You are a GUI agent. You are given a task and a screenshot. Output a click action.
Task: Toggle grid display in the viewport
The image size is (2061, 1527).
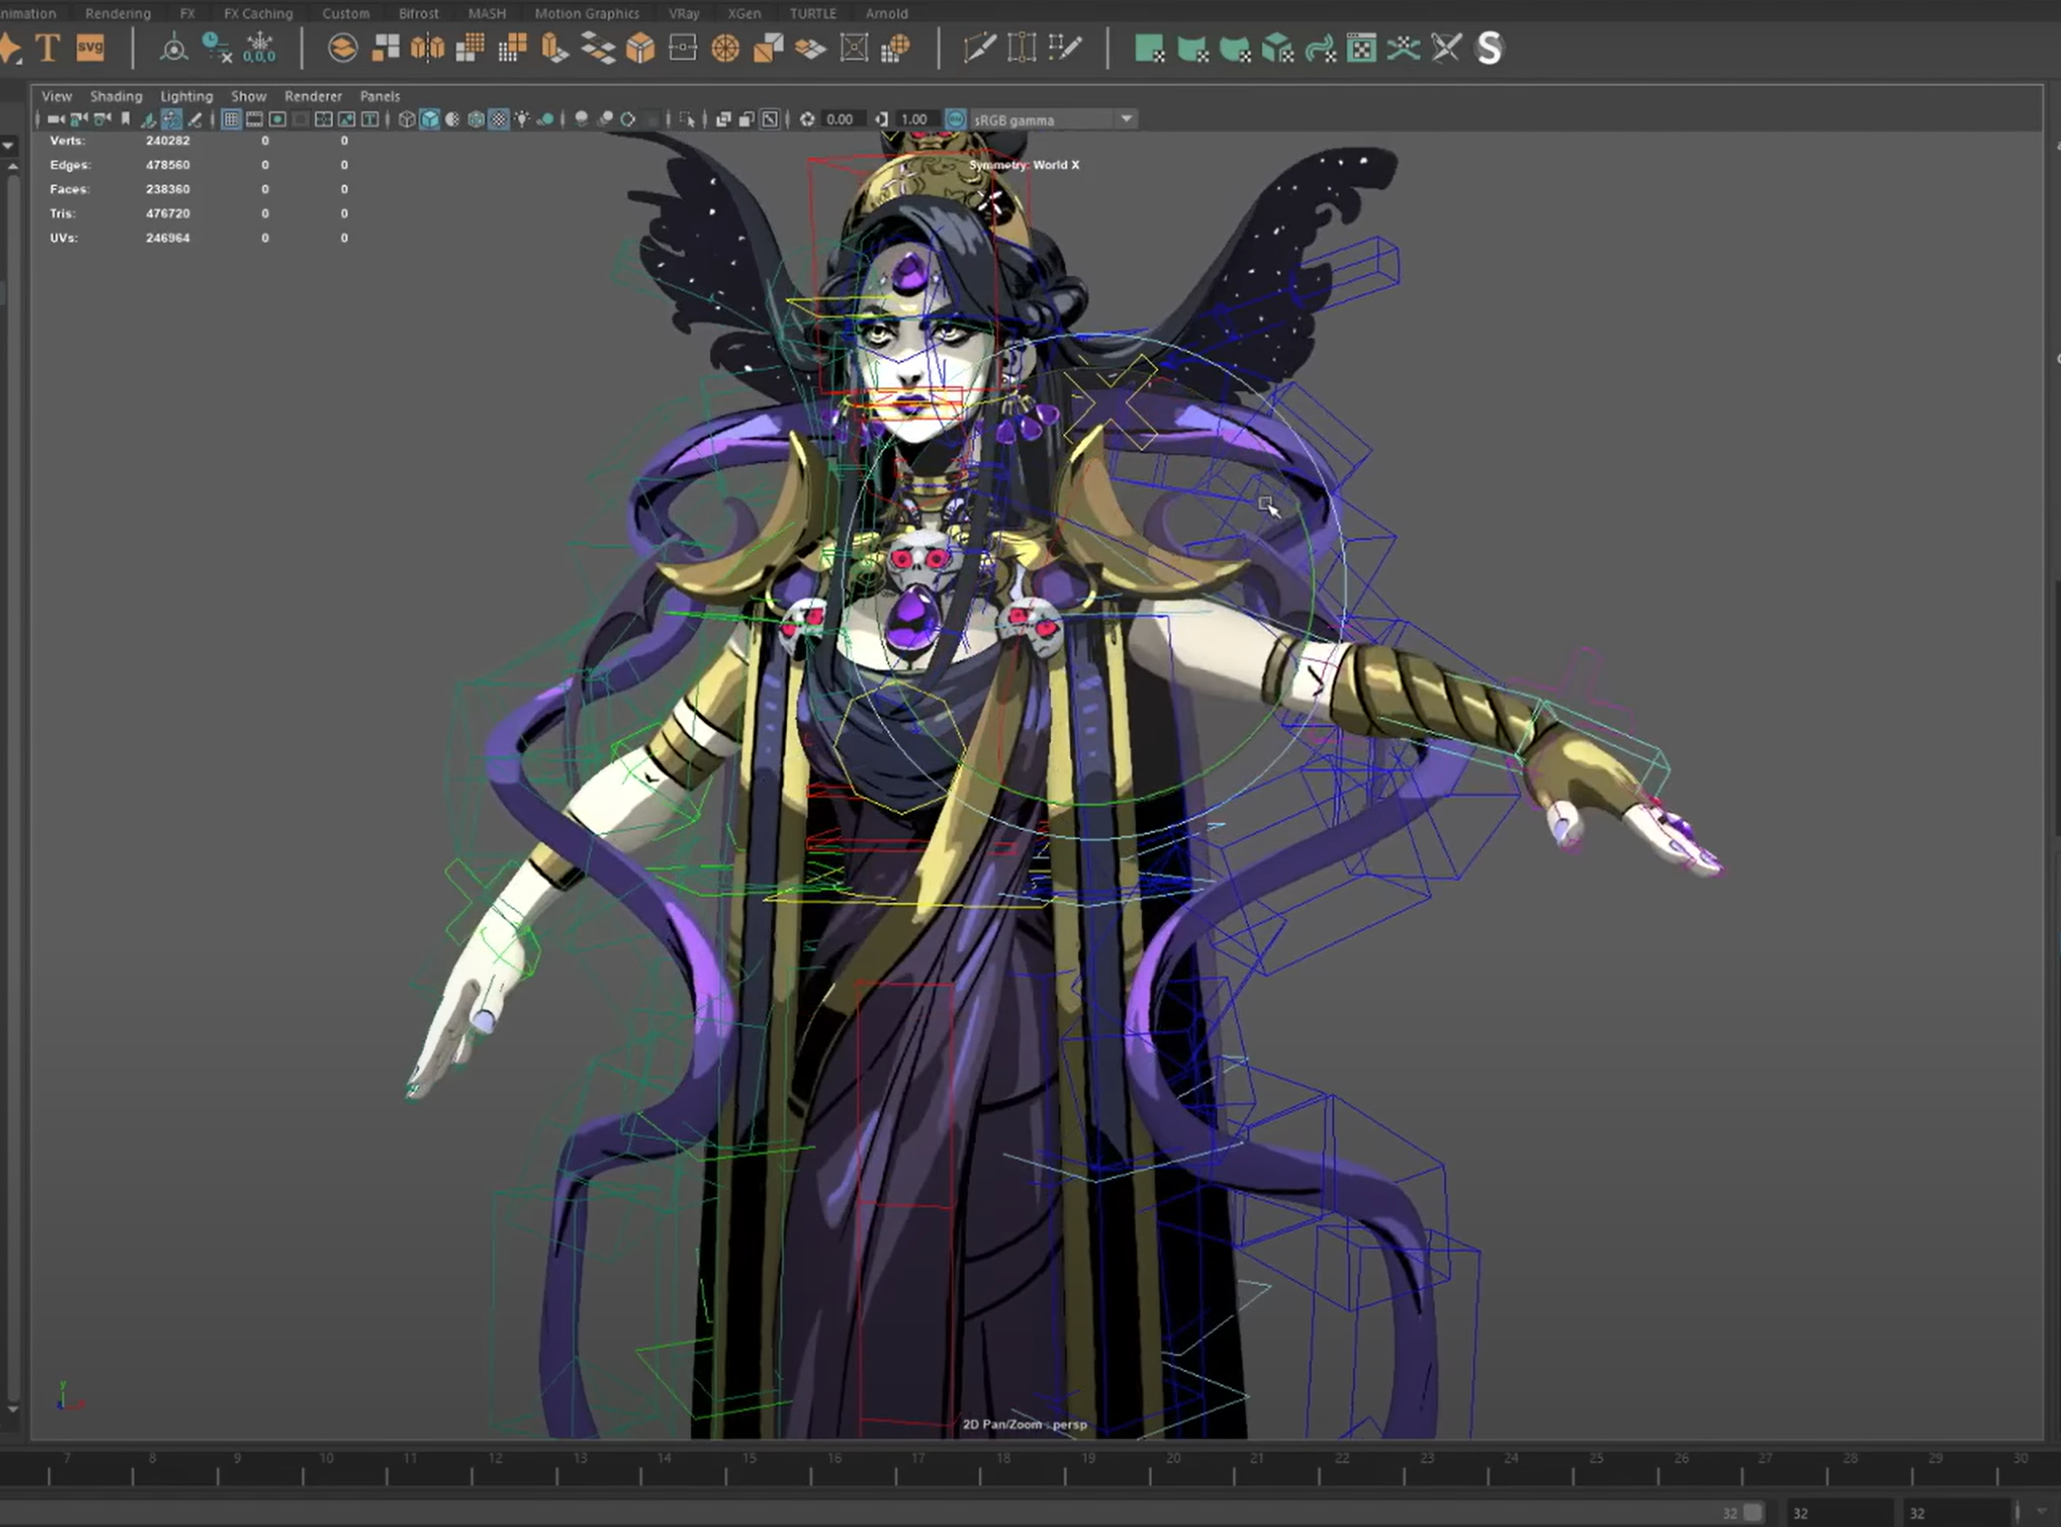click(x=231, y=119)
